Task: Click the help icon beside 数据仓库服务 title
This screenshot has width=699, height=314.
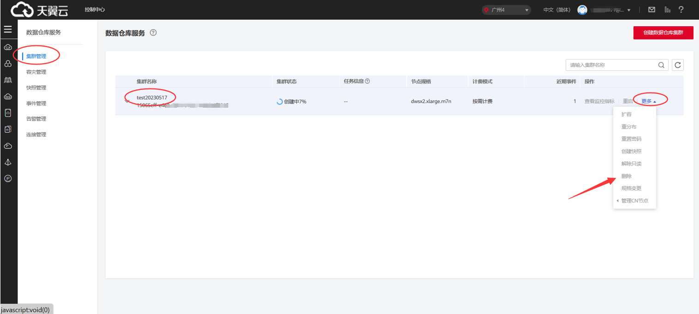Action: pyautogui.click(x=153, y=33)
